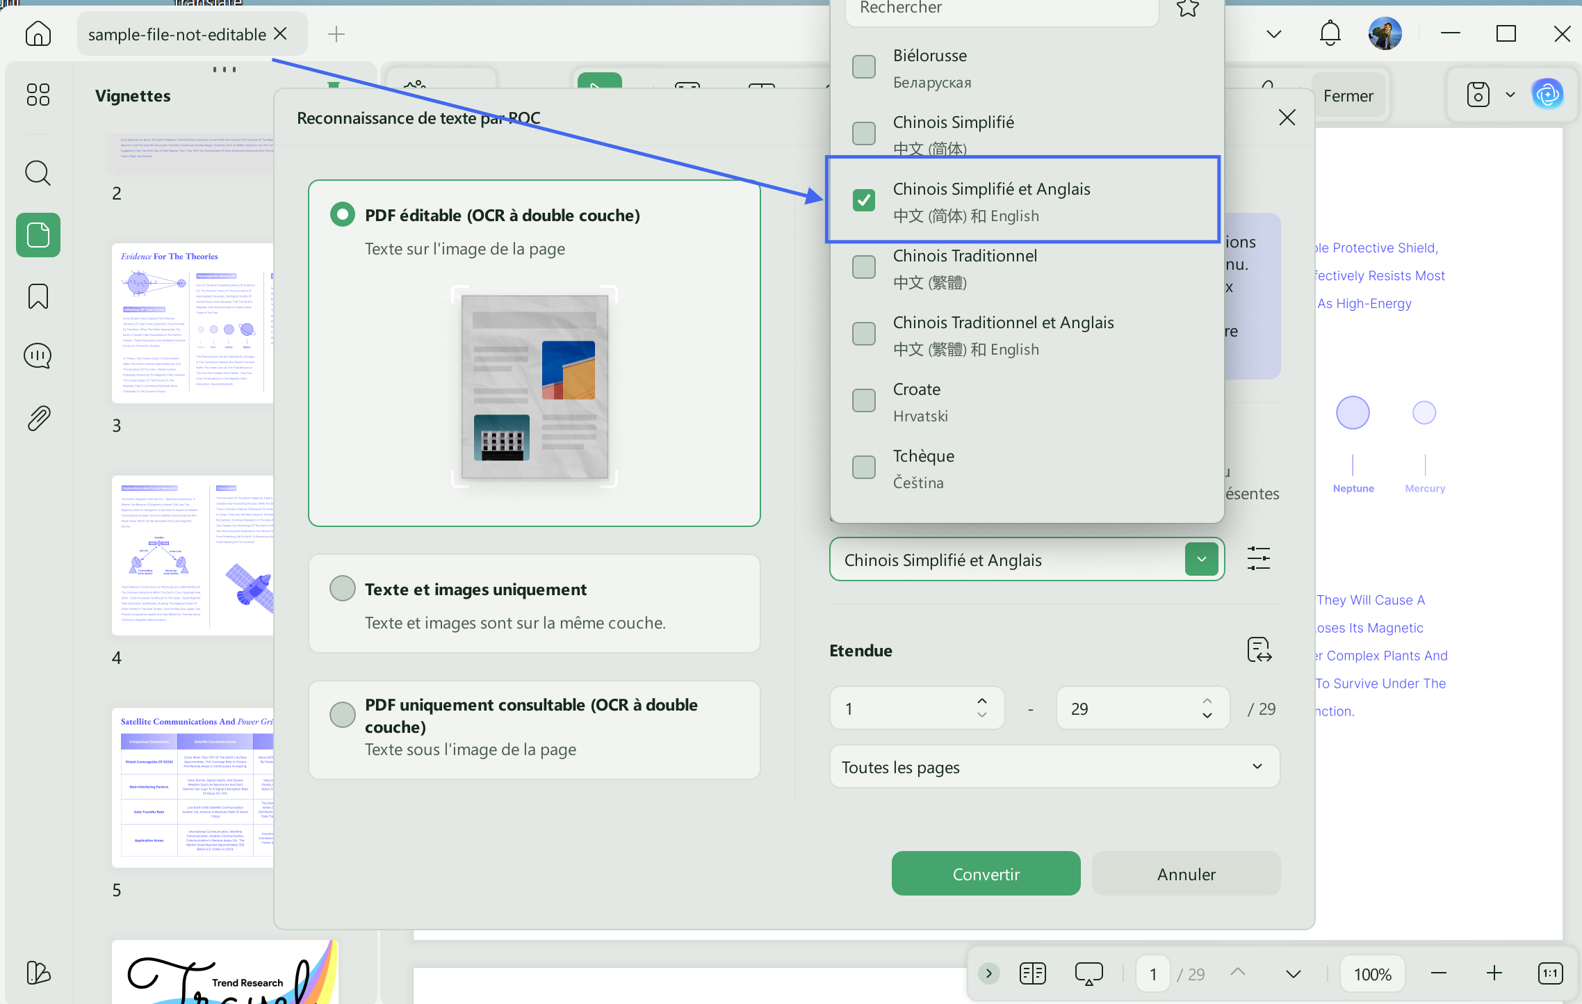
Task: Open the bookmarks panel icon
Action: point(38,296)
